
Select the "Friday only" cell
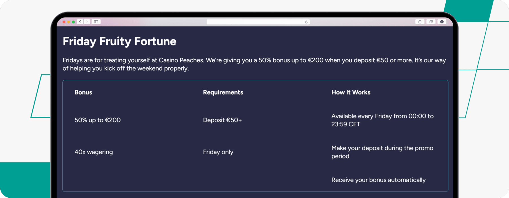(218, 152)
